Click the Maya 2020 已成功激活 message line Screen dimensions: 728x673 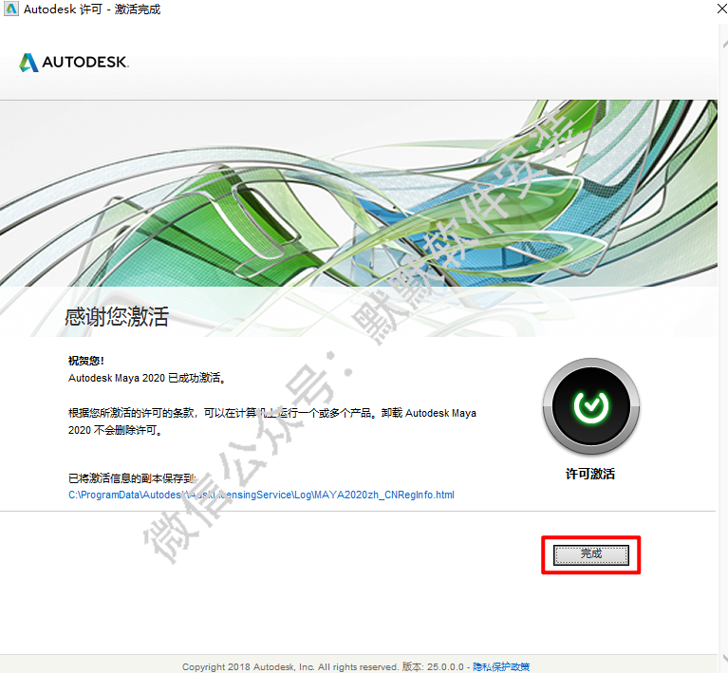pyautogui.click(x=147, y=378)
